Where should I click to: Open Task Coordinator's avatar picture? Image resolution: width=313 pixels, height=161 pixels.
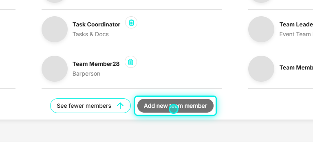[55, 29]
